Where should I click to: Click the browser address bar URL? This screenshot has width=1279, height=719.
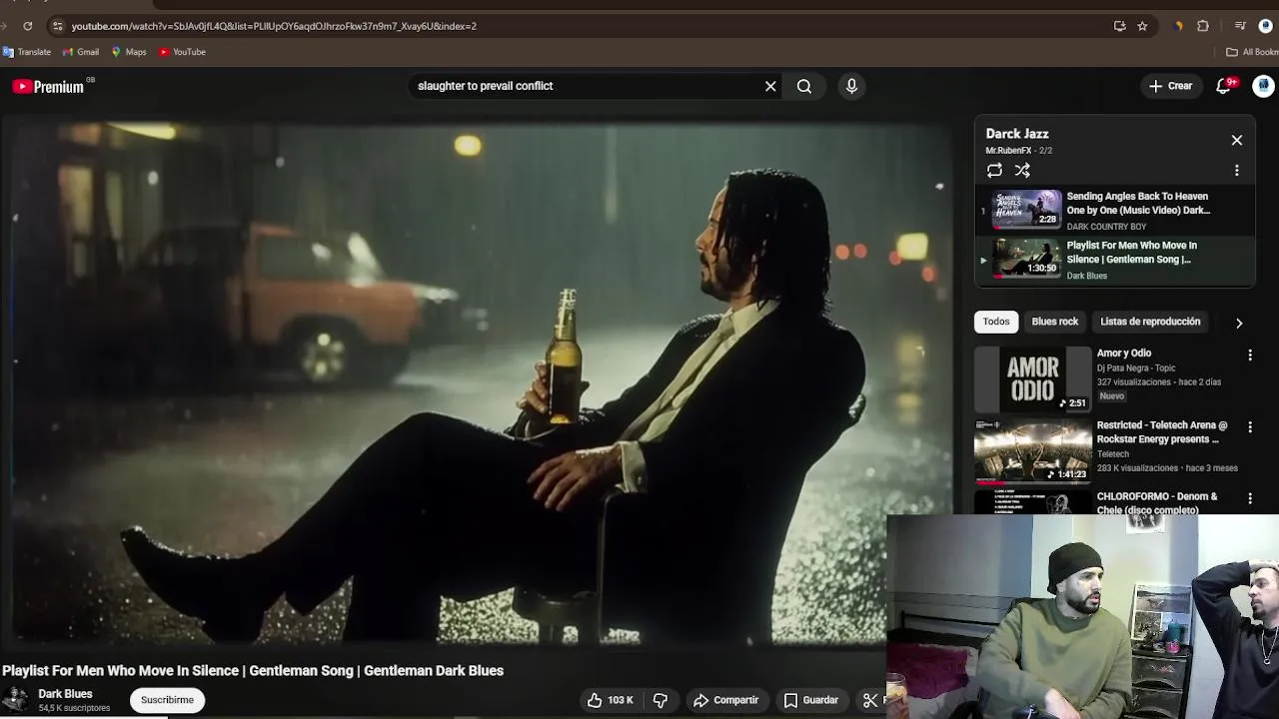tap(274, 26)
